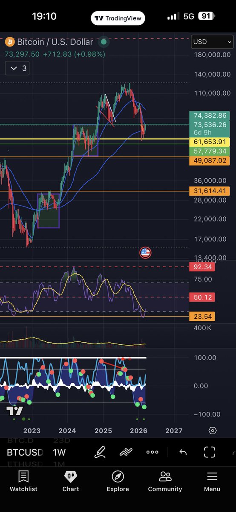This screenshot has height=512, width=236.
Task: Switch to the Community tab
Action: pos(165,481)
